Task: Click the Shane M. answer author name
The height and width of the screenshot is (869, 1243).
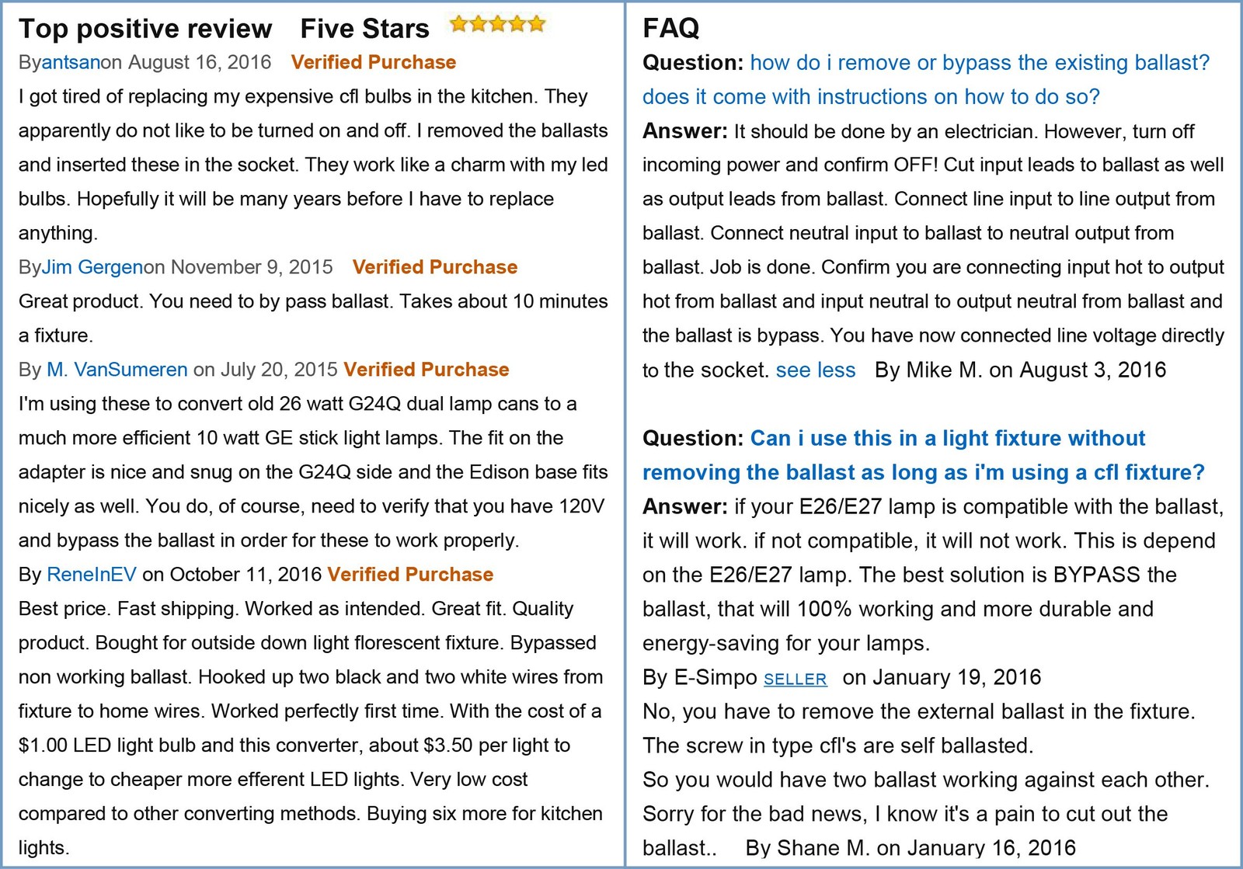Action: tap(824, 848)
